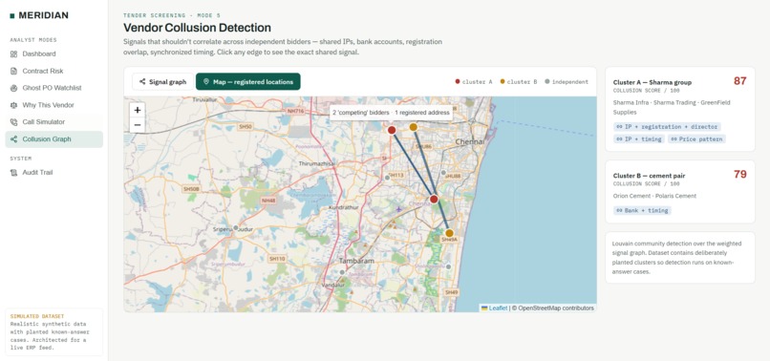Click the Thirumazhisai map label
The height and width of the screenshot is (361, 770).
pos(317,163)
